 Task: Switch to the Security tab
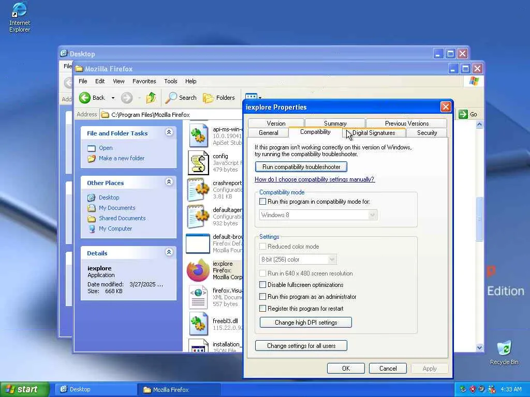coord(427,133)
